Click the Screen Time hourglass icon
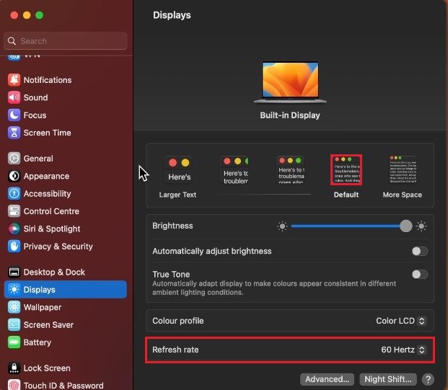Screen dimensions: 448x390 (14, 133)
